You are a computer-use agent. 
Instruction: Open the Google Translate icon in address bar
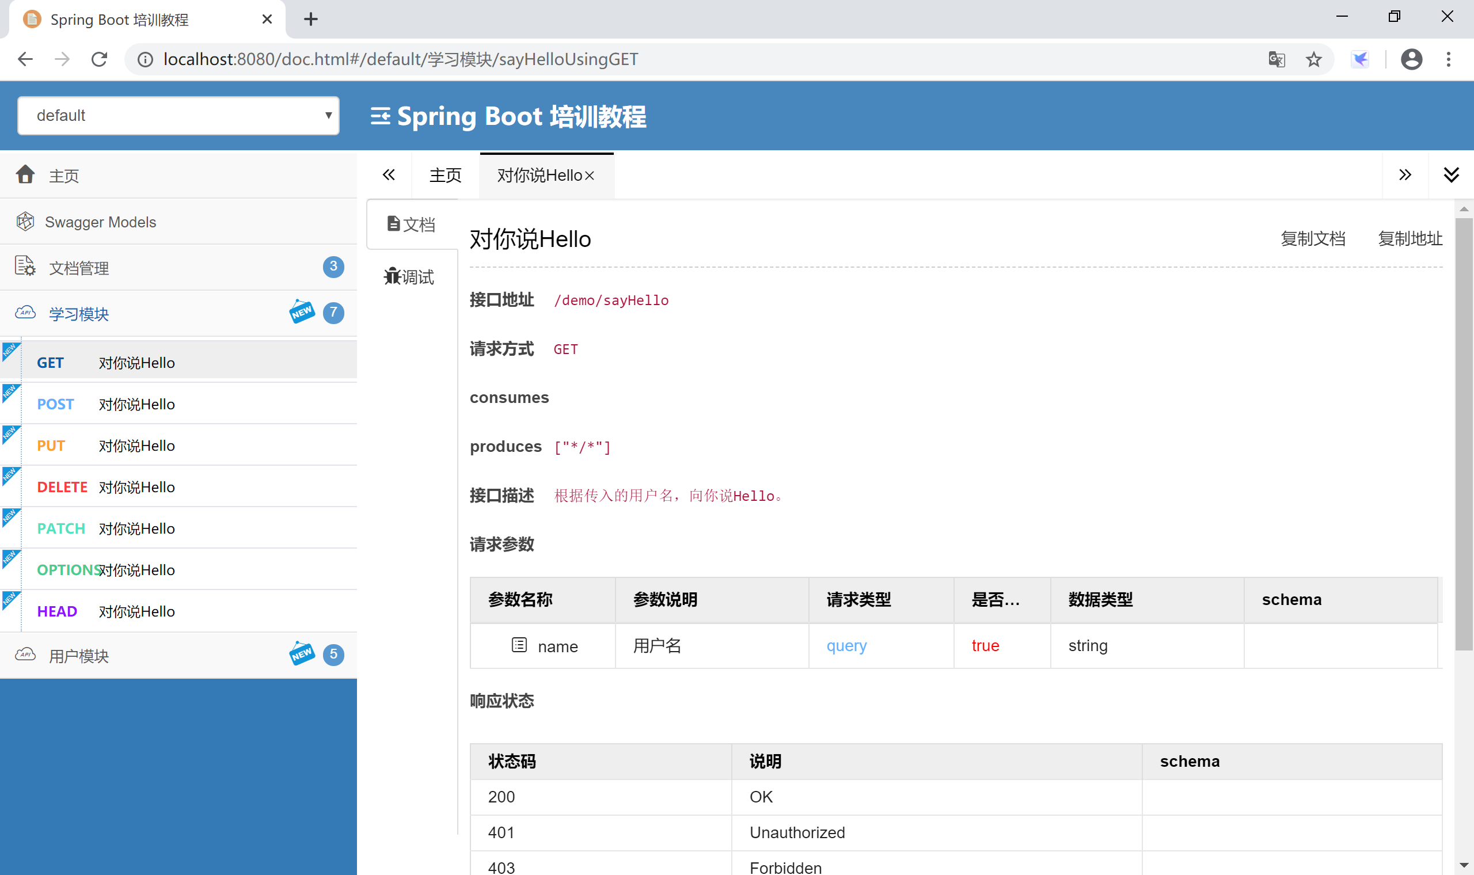coord(1277,59)
